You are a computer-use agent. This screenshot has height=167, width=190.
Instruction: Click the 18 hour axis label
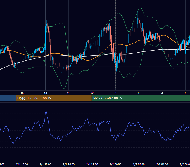tap(46, 93)
